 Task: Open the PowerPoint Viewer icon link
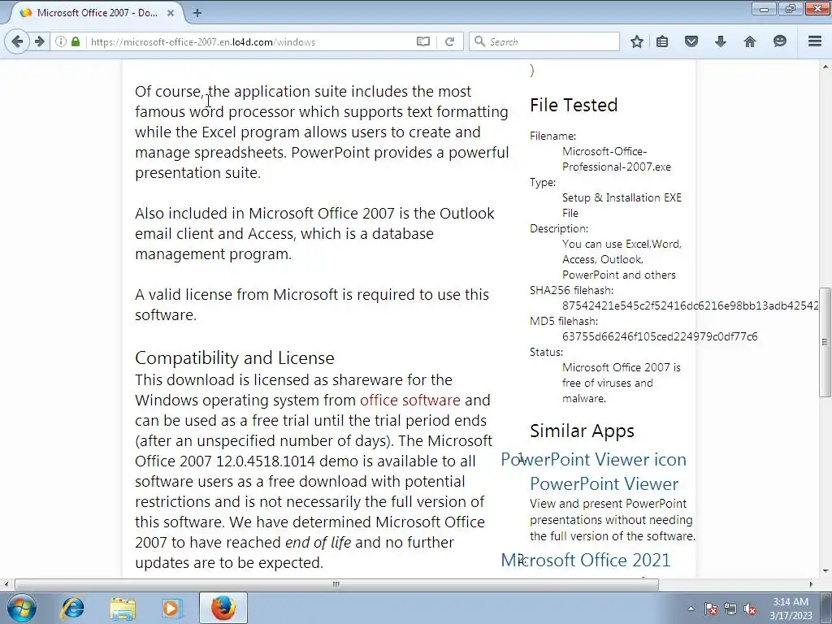pyautogui.click(x=593, y=459)
